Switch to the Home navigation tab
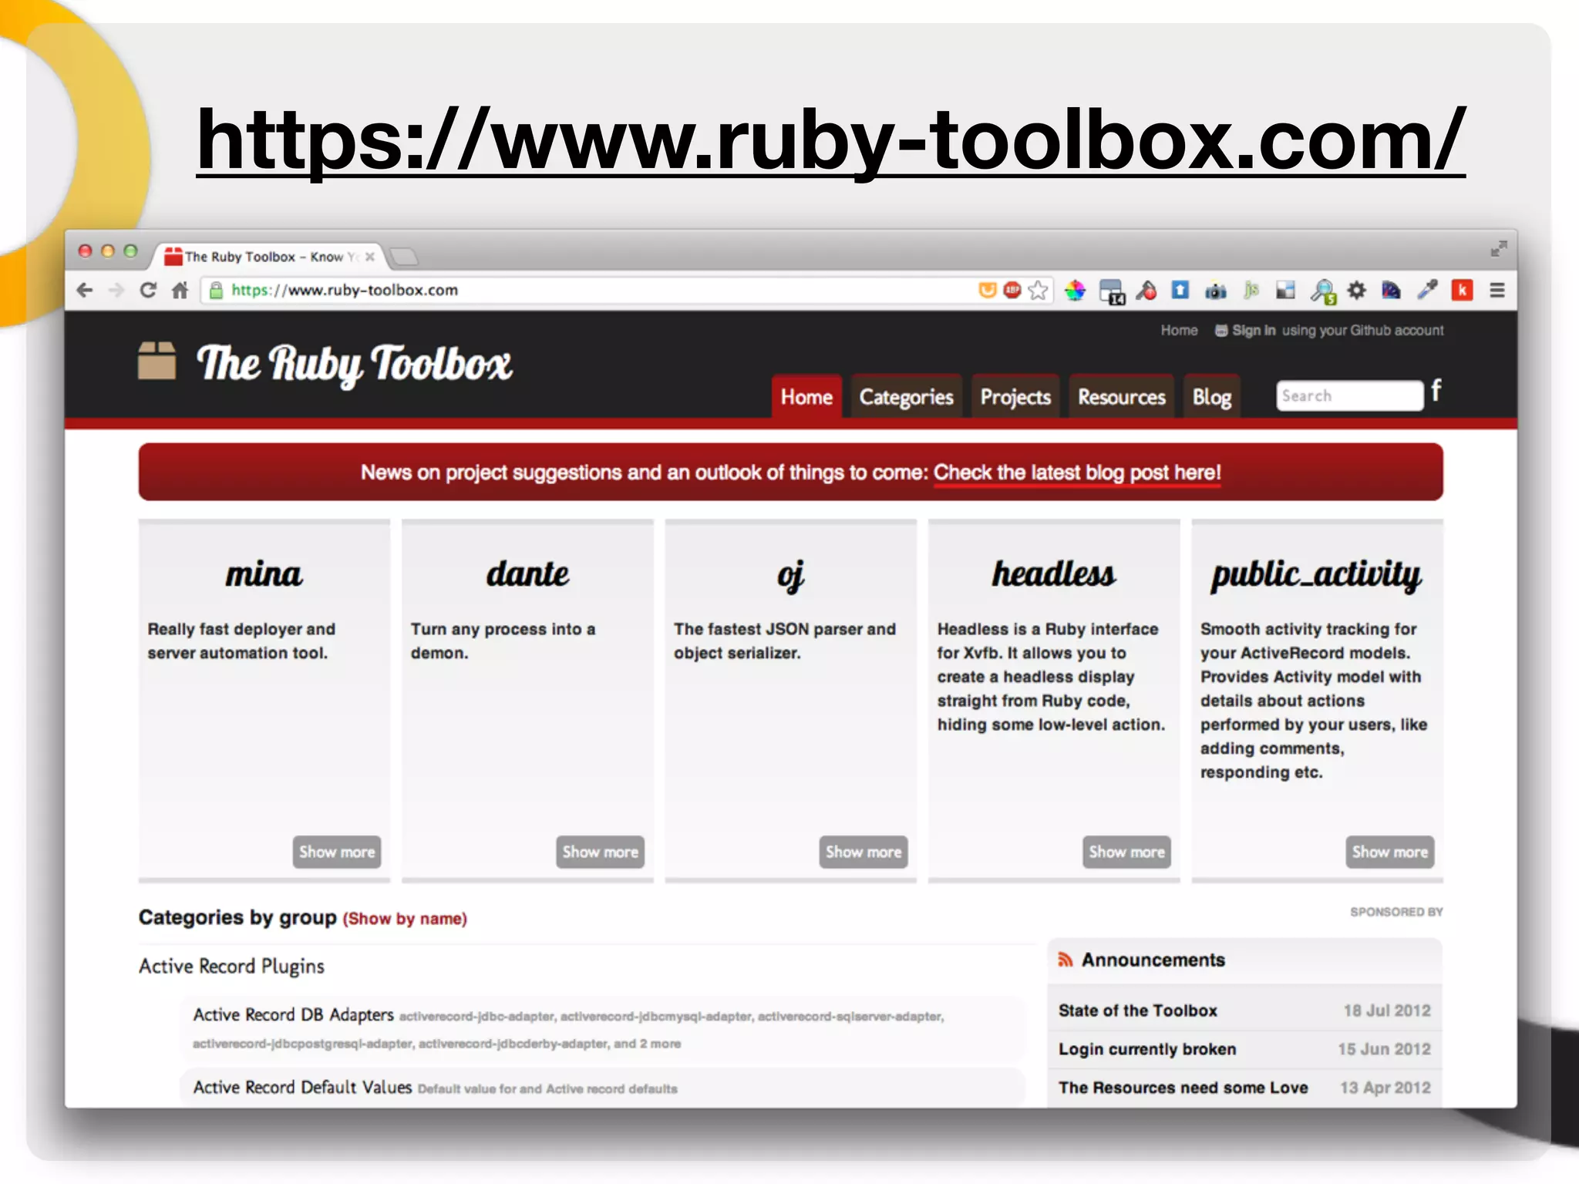Viewport: 1579px width, 1184px height. click(x=806, y=396)
